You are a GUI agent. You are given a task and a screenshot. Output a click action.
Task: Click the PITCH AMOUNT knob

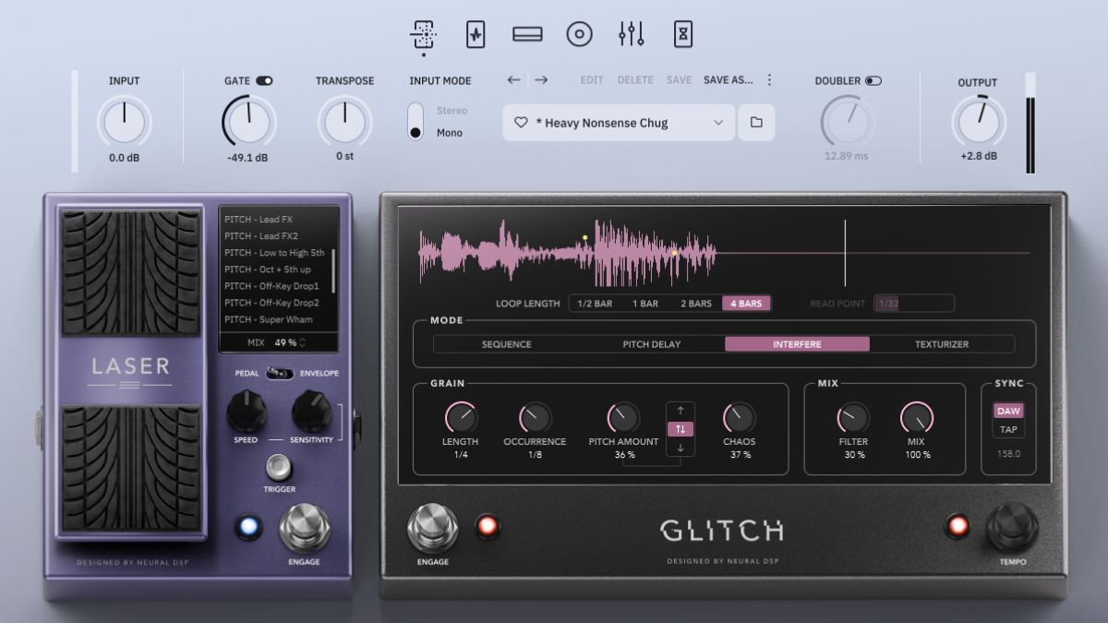(623, 418)
